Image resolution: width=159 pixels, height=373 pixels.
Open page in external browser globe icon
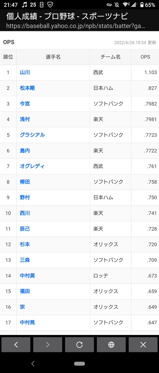[x=111, y=344]
